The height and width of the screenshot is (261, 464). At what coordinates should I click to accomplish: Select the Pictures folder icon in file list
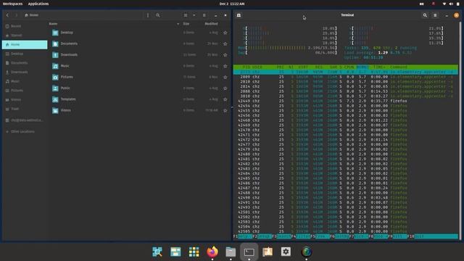(x=55, y=77)
